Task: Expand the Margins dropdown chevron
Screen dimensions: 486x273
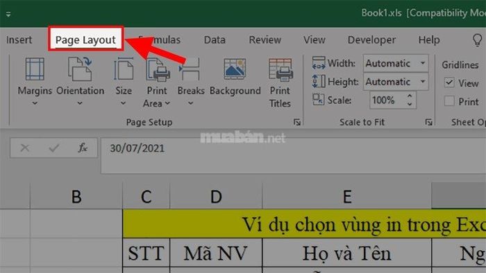Action: click(x=35, y=103)
